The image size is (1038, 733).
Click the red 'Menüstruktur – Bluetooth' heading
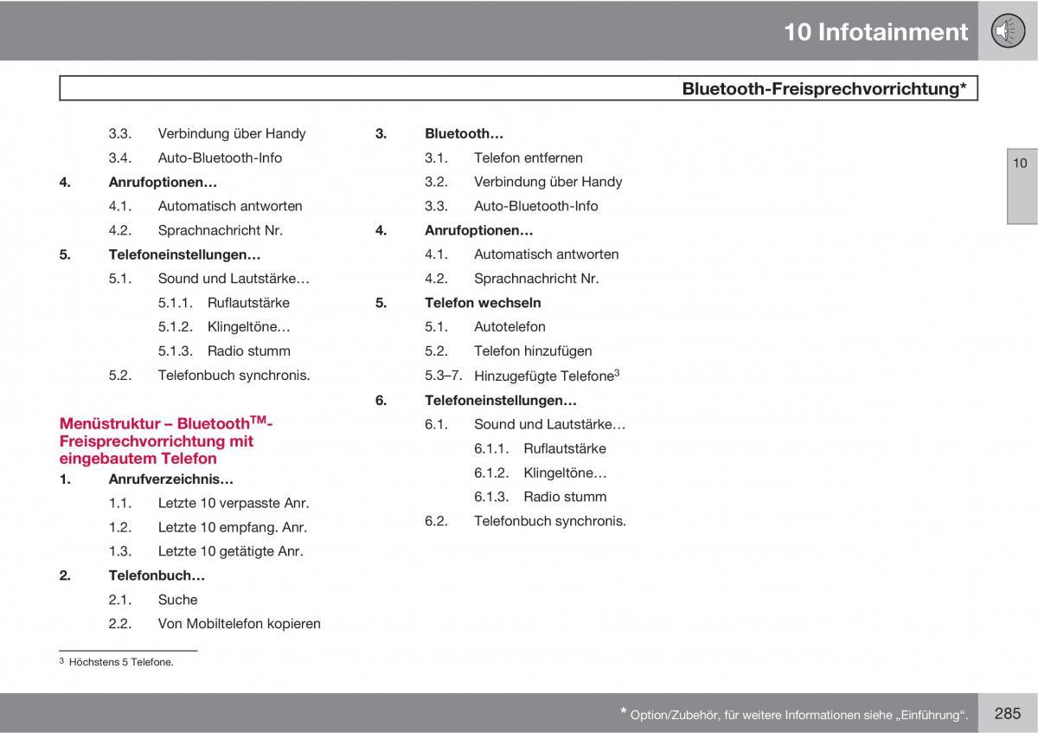(x=166, y=440)
